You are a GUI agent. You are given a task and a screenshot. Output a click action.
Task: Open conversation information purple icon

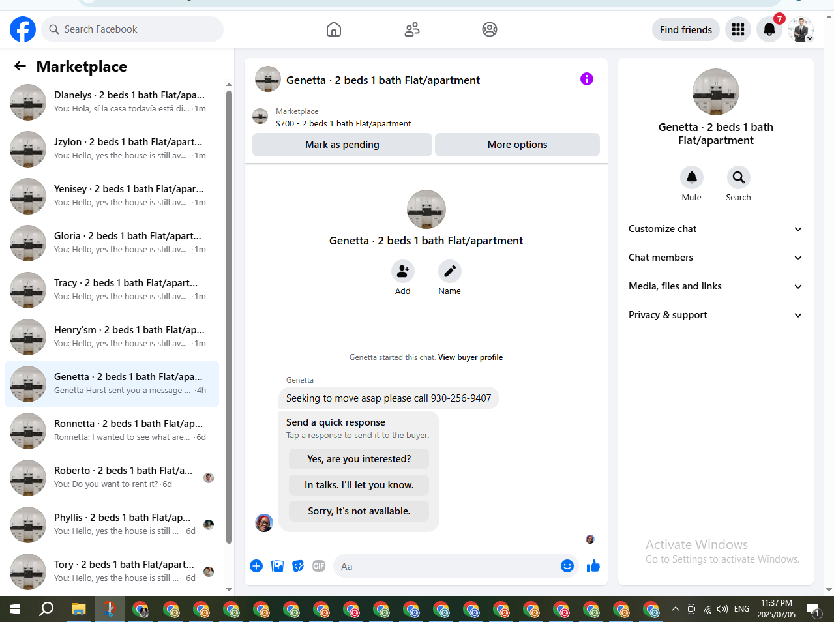coord(587,79)
